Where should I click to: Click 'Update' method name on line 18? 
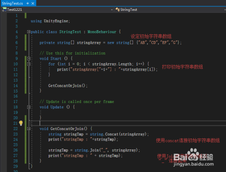(x=57, y=107)
